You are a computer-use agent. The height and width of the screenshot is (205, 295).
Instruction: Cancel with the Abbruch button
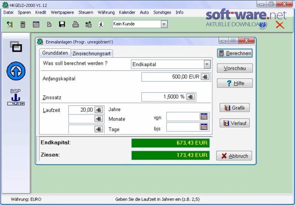click(234, 156)
